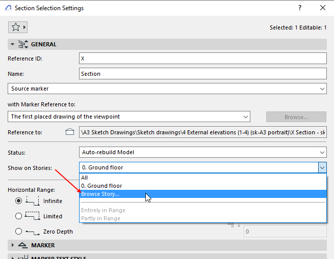
Task: Choose the Limited horizontal range option
Action: tap(19, 216)
